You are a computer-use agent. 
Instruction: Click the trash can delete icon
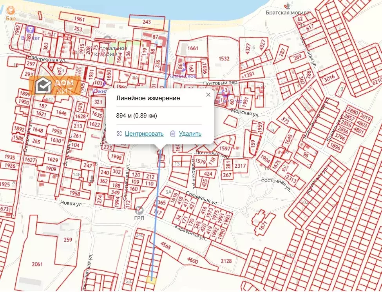point(173,134)
